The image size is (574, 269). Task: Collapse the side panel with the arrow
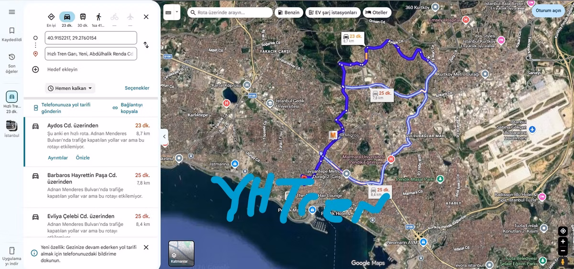(x=165, y=136)
